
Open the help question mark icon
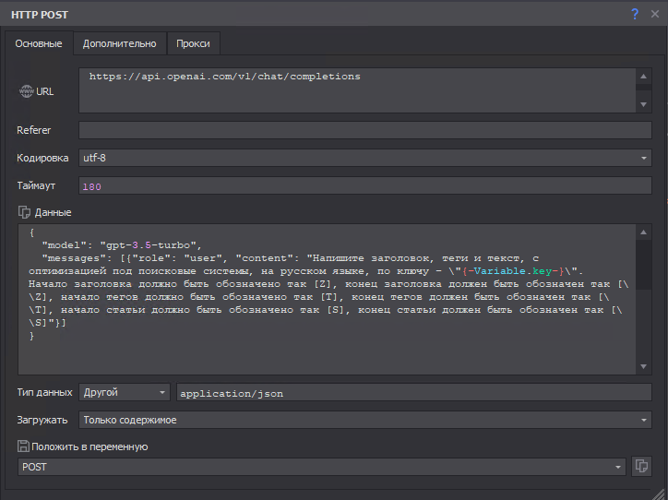[x=635, y=14]
